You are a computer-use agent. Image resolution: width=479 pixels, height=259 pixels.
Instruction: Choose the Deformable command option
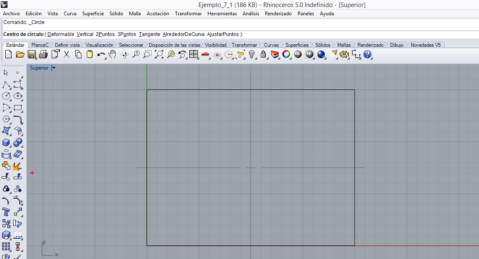[x=61, y=34]
